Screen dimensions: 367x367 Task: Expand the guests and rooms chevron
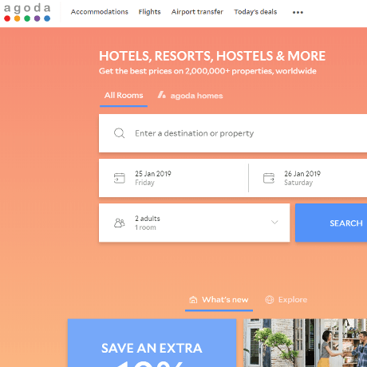click(274, 222)
